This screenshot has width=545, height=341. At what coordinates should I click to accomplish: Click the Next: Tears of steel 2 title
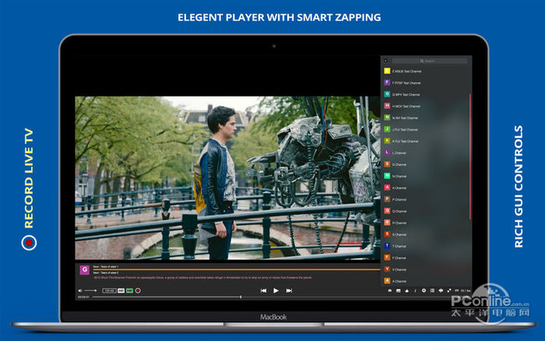[106, 272]
